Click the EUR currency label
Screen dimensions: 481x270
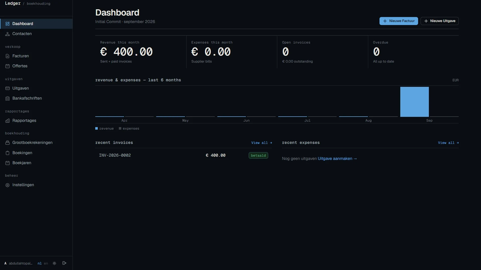[455, 80]
